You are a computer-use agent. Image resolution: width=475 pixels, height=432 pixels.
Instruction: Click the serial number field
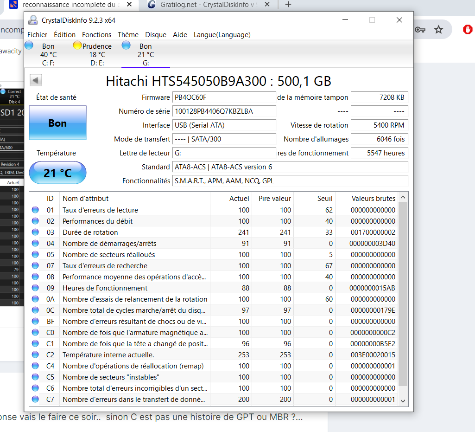click(224, 111)
